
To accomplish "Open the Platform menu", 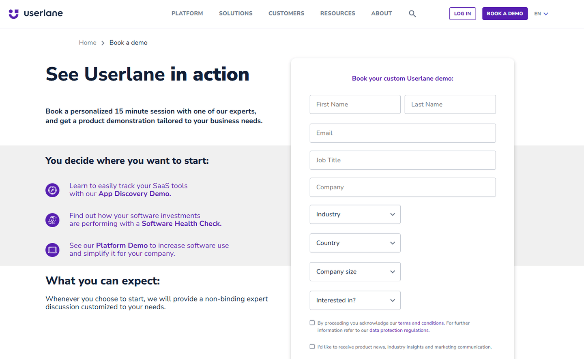I will coord(187,13).
